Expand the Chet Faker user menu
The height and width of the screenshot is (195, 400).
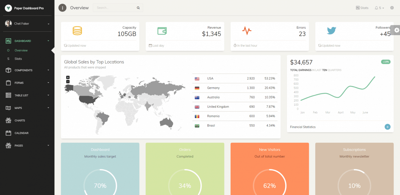click(x=48, y=24)
